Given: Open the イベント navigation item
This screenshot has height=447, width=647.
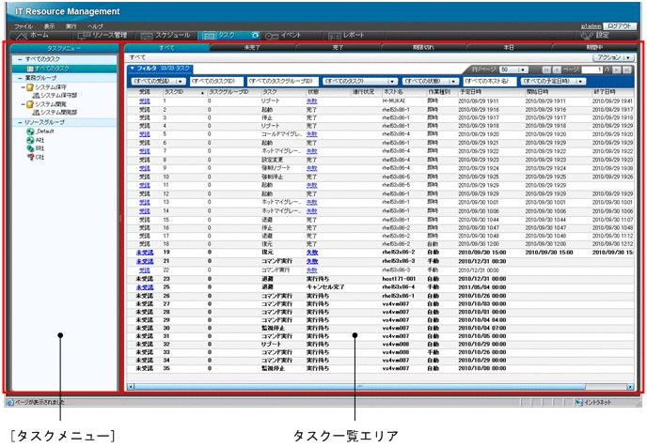Looking at the screenshot, I should (283, 36).
